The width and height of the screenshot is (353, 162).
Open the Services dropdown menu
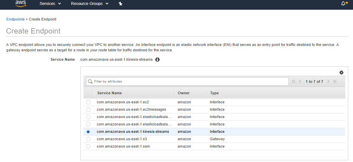50,4
